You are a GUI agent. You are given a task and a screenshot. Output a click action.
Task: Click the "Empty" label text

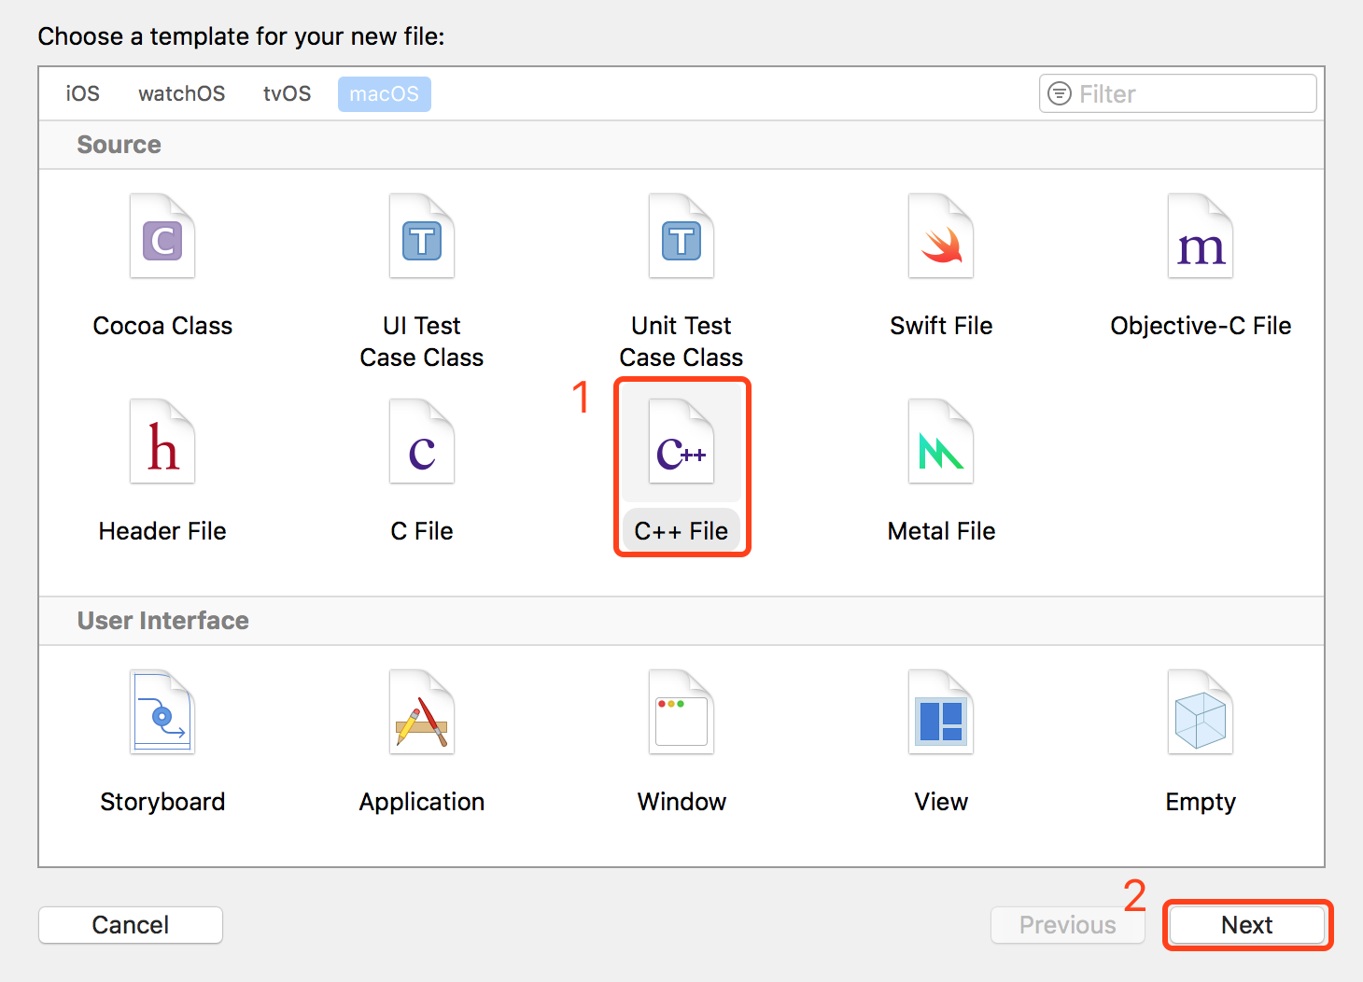tap(1201, 802)
